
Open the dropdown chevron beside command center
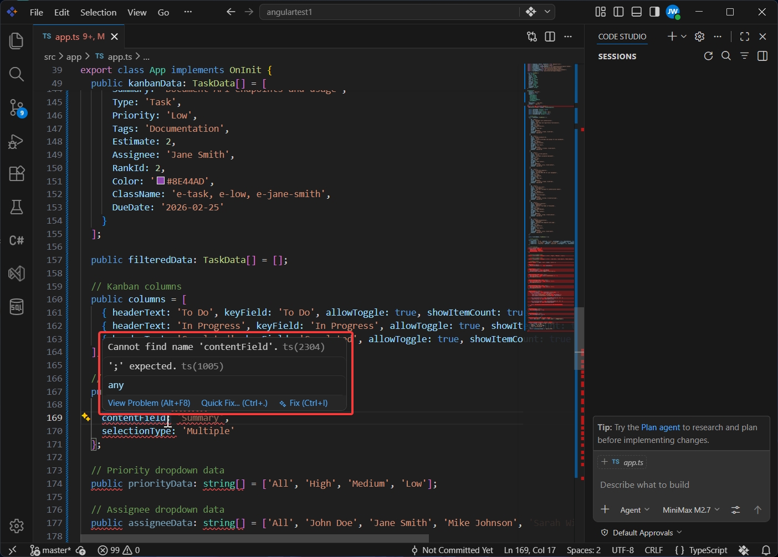547,12
